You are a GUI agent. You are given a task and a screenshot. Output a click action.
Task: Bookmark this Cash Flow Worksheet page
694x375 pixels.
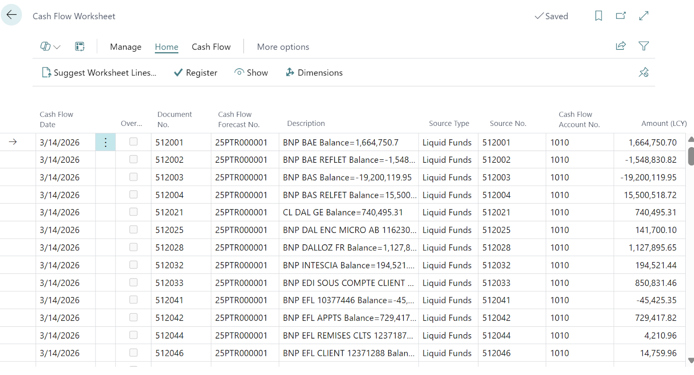coord(598,16)
